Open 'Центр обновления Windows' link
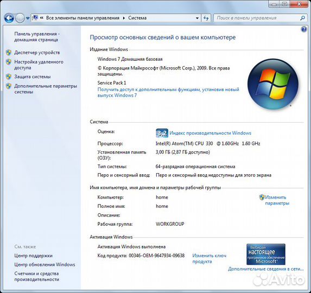311x293 pixels. coord(45,265)
